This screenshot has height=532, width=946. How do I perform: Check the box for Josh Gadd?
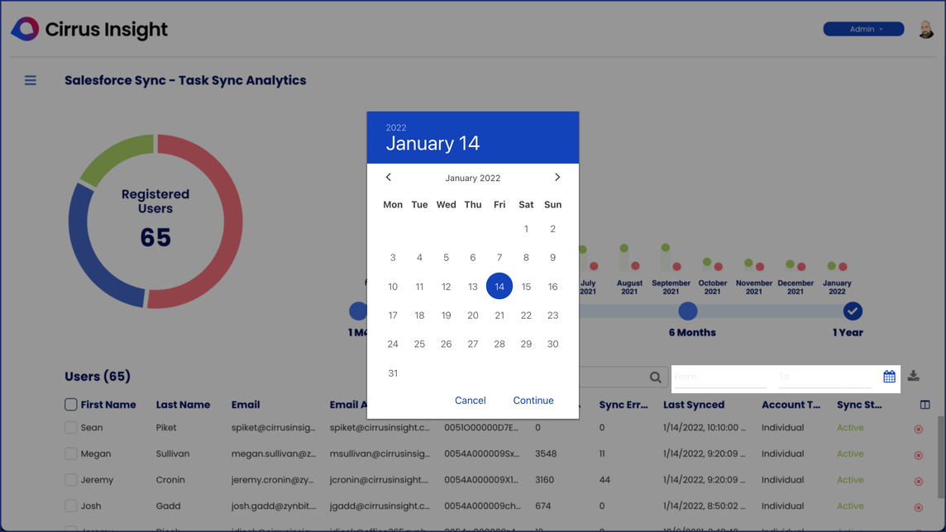[70, 506]
